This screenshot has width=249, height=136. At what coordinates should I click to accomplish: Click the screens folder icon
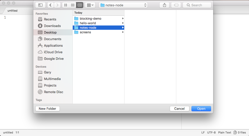pyautogui.click(x=76, y=32)
